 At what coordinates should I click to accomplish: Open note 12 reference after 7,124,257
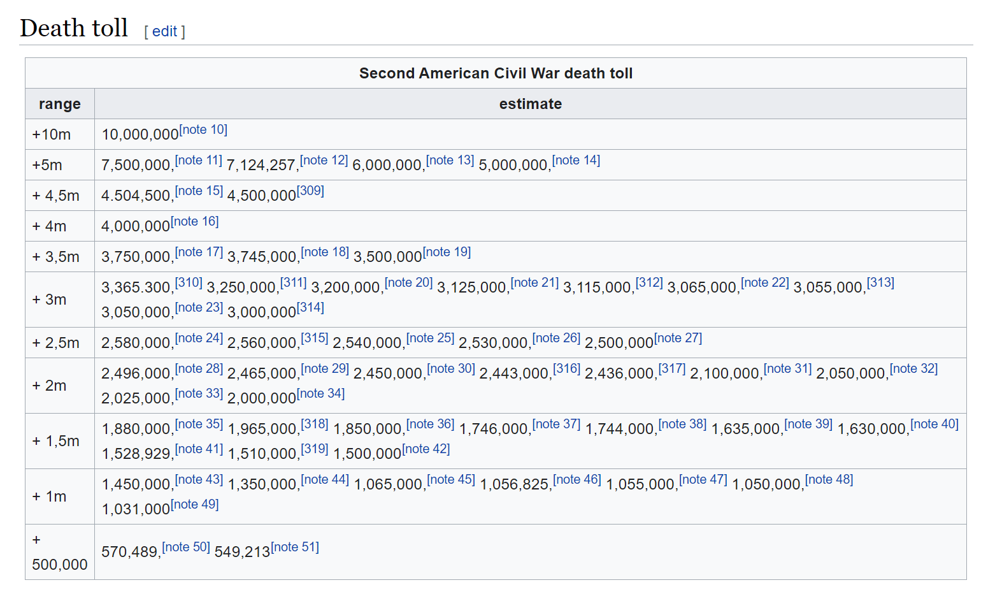[324, 160]
